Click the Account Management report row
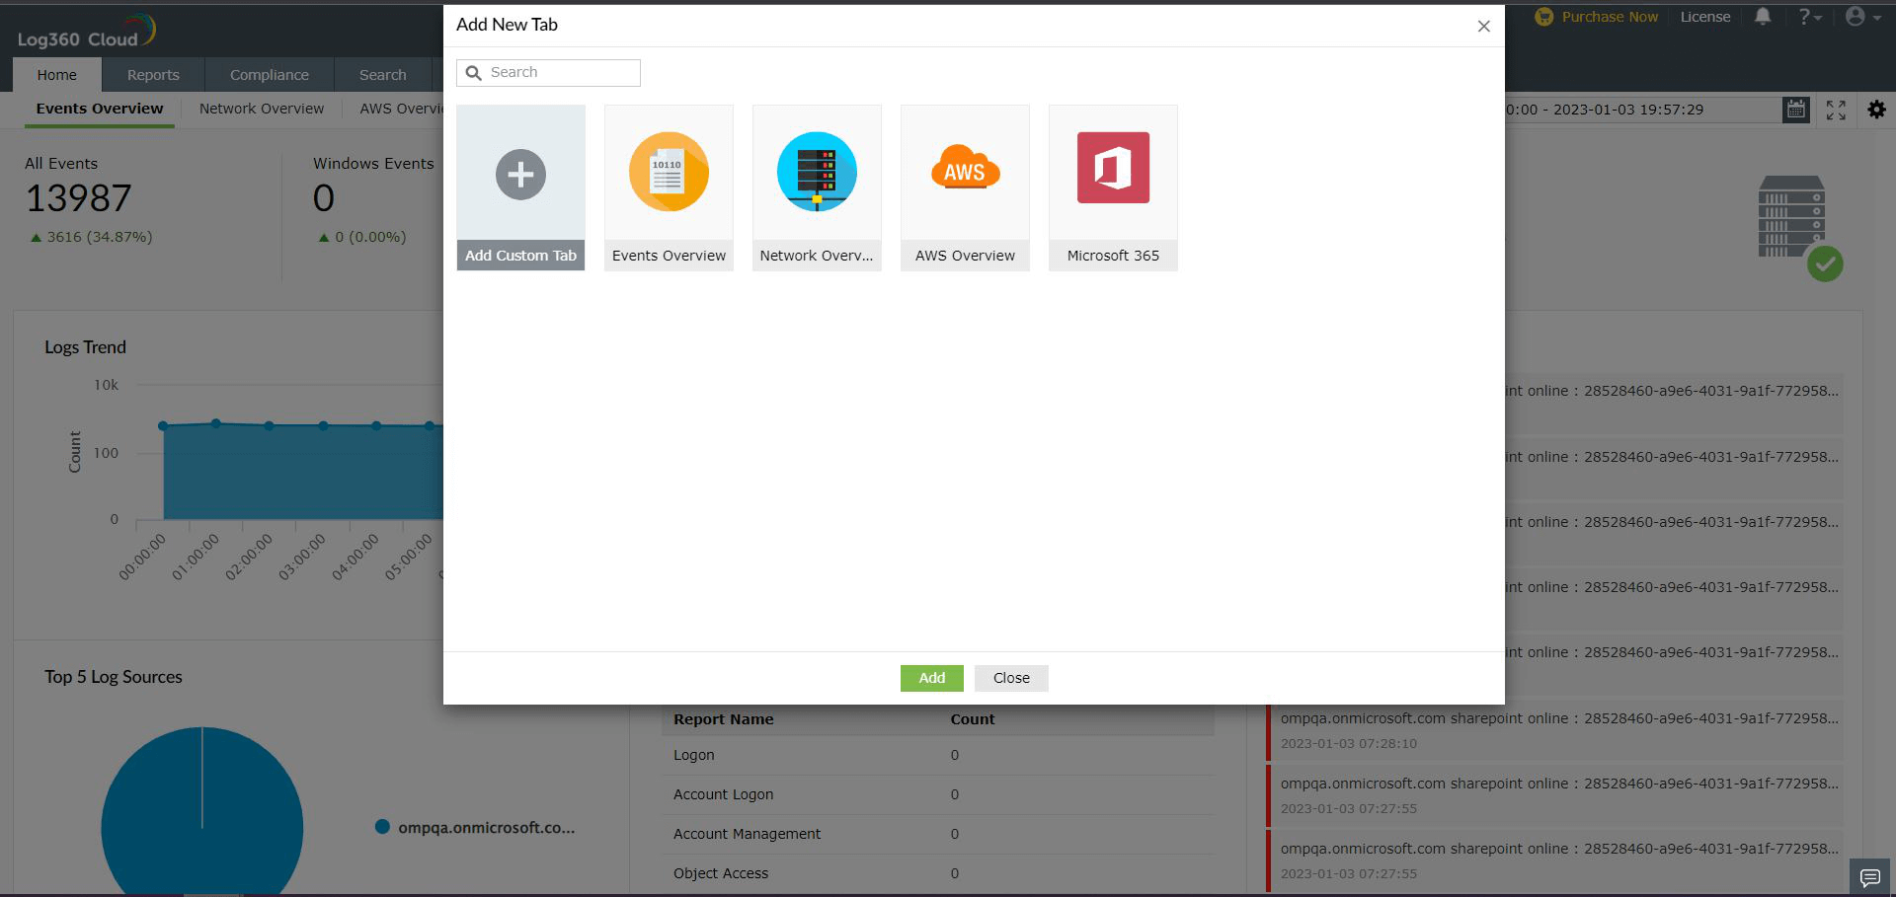The height and width of the screenshot is (897, 1896). click(938, 834)
